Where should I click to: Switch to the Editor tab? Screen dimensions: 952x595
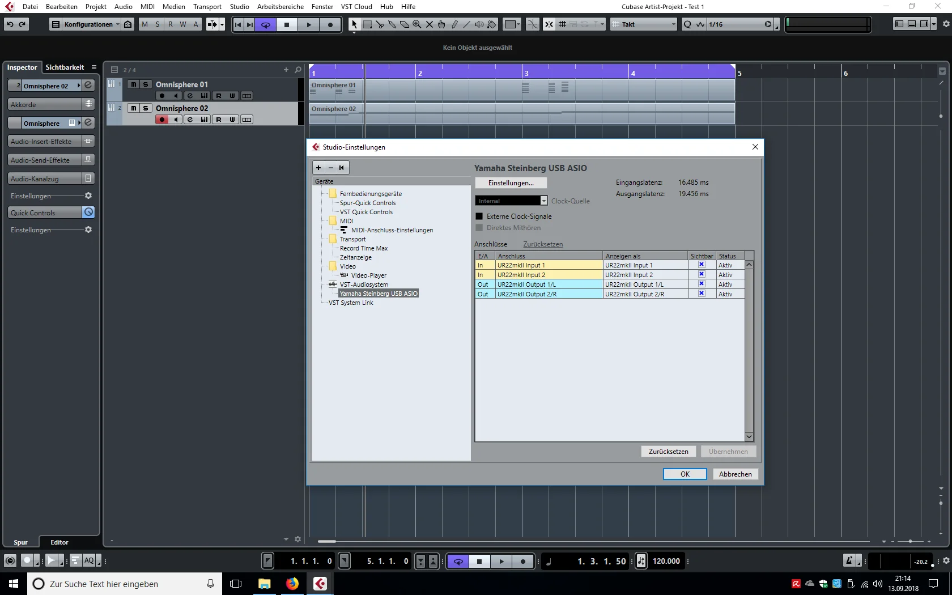[59, 542]
